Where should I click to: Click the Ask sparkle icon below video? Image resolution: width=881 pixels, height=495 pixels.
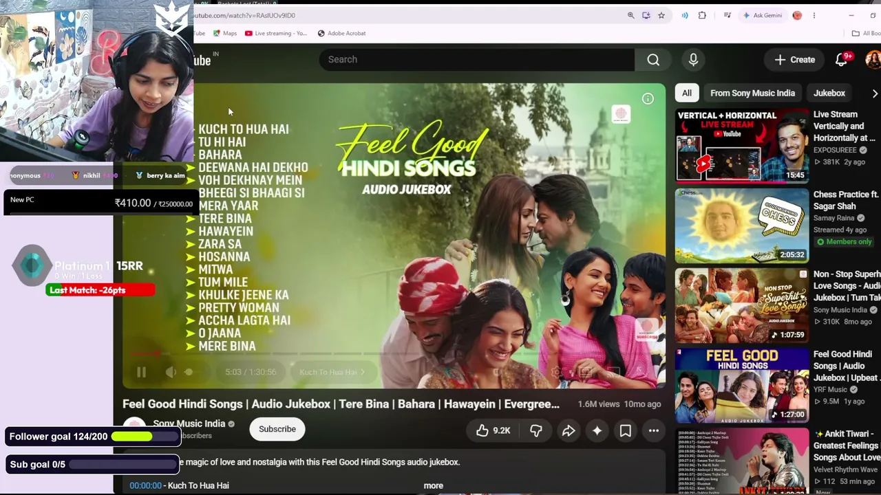tap(597, 430)
